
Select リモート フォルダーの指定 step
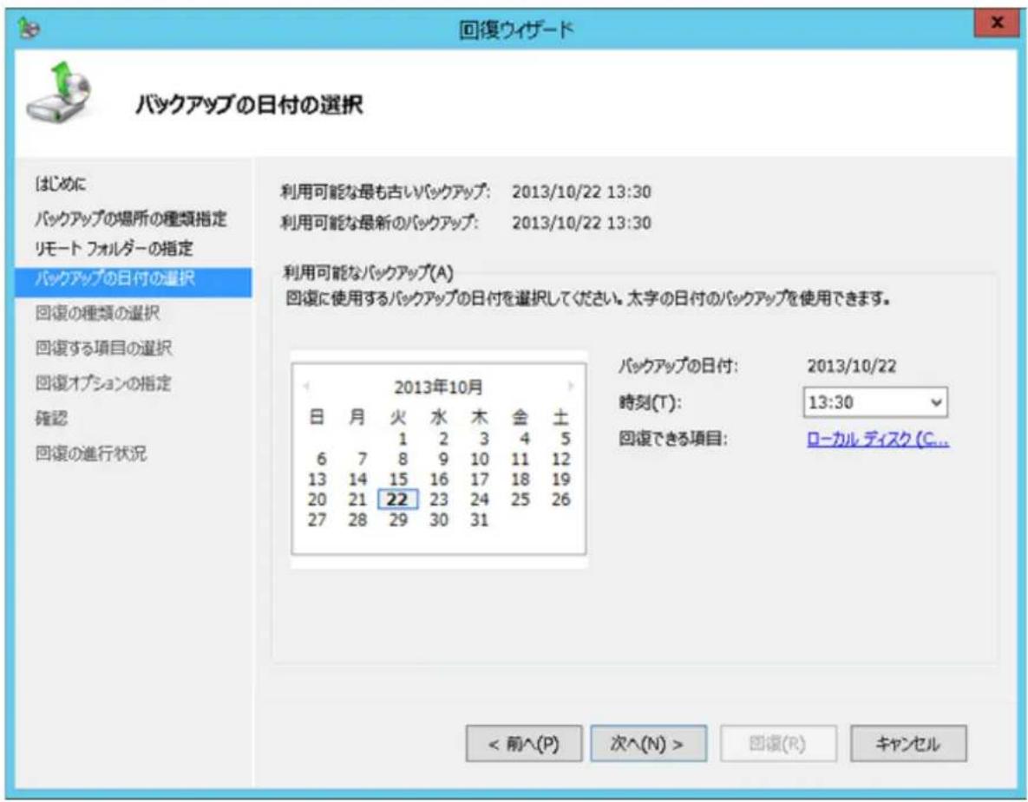[114, 248]
